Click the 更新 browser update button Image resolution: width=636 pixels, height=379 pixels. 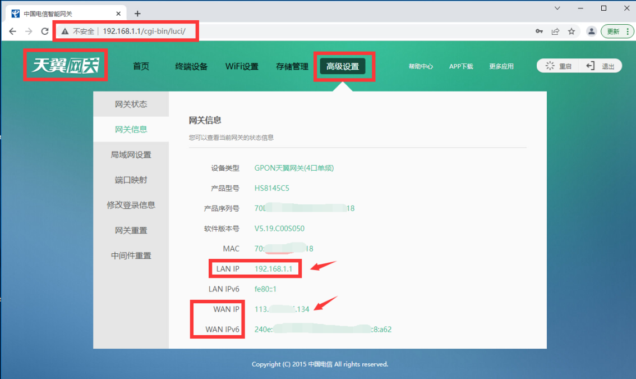point(613,31)
